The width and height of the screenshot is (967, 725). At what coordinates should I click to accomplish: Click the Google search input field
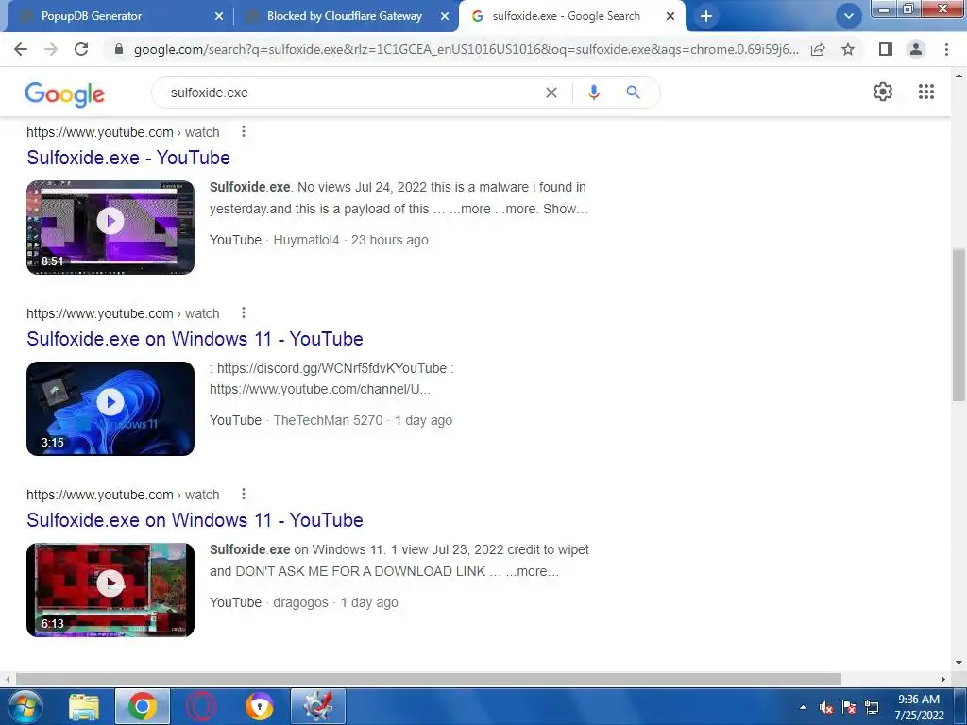[351, 93]
